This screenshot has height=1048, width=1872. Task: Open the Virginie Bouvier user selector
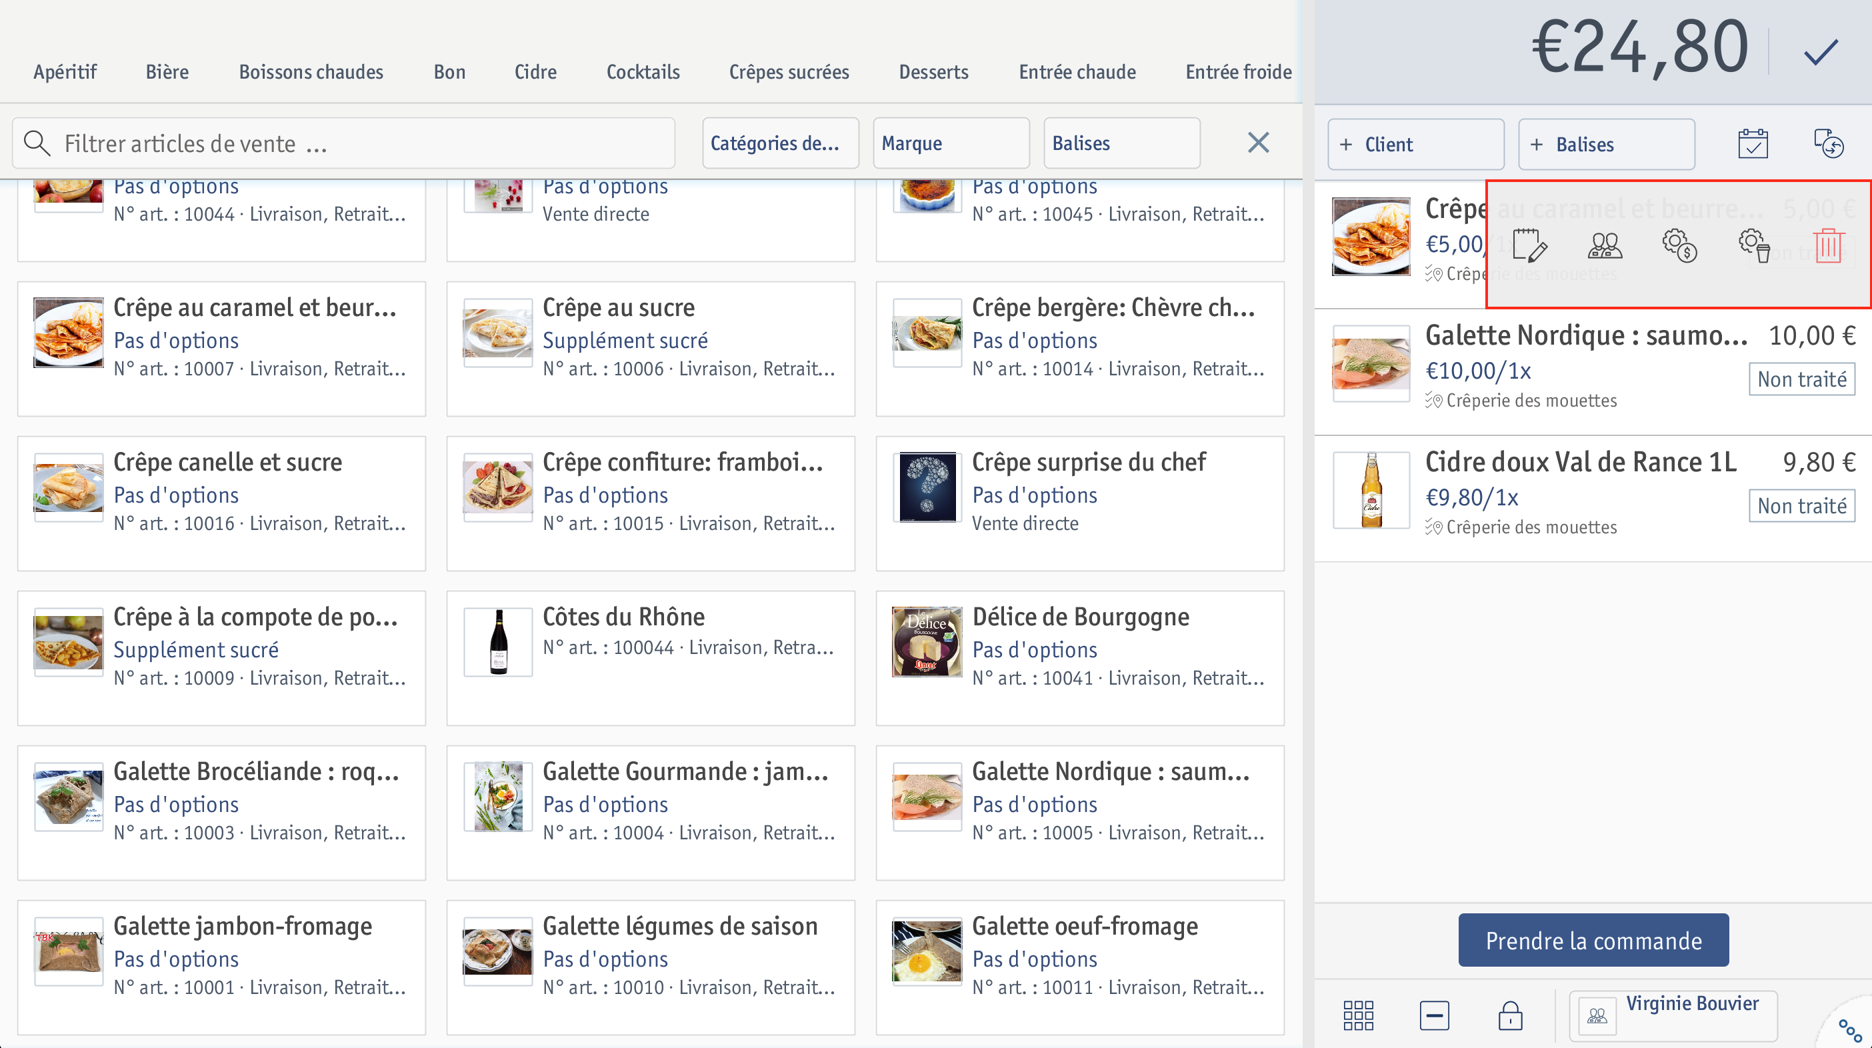pos(1673,1015)
